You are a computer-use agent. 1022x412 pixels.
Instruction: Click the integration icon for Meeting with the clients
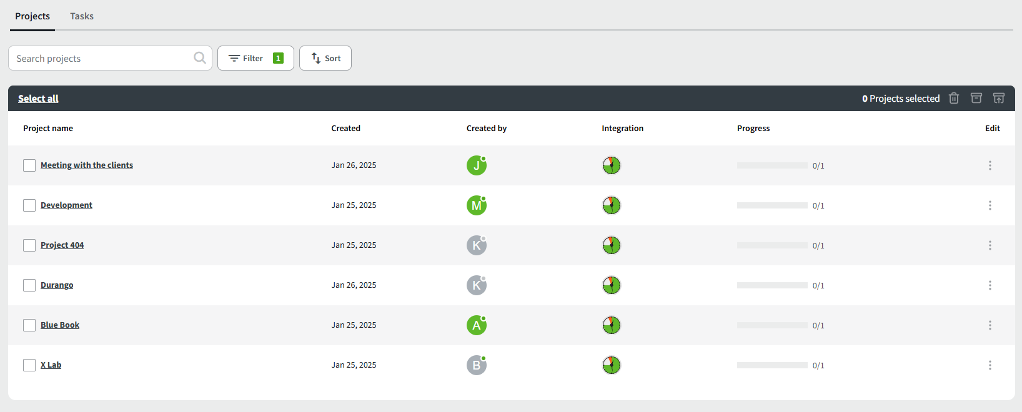(611, 165)
